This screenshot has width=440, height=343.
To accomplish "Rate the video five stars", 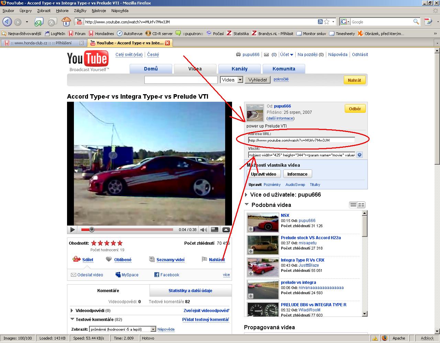I will click(120, 243).
